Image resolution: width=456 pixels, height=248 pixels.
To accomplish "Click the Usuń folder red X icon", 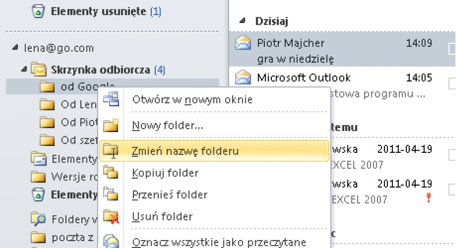I will click(x=110, y=217).
